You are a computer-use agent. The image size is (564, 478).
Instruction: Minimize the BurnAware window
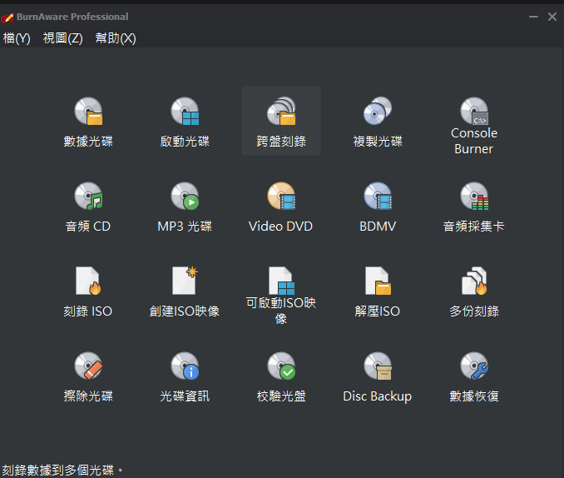(533, 17)
